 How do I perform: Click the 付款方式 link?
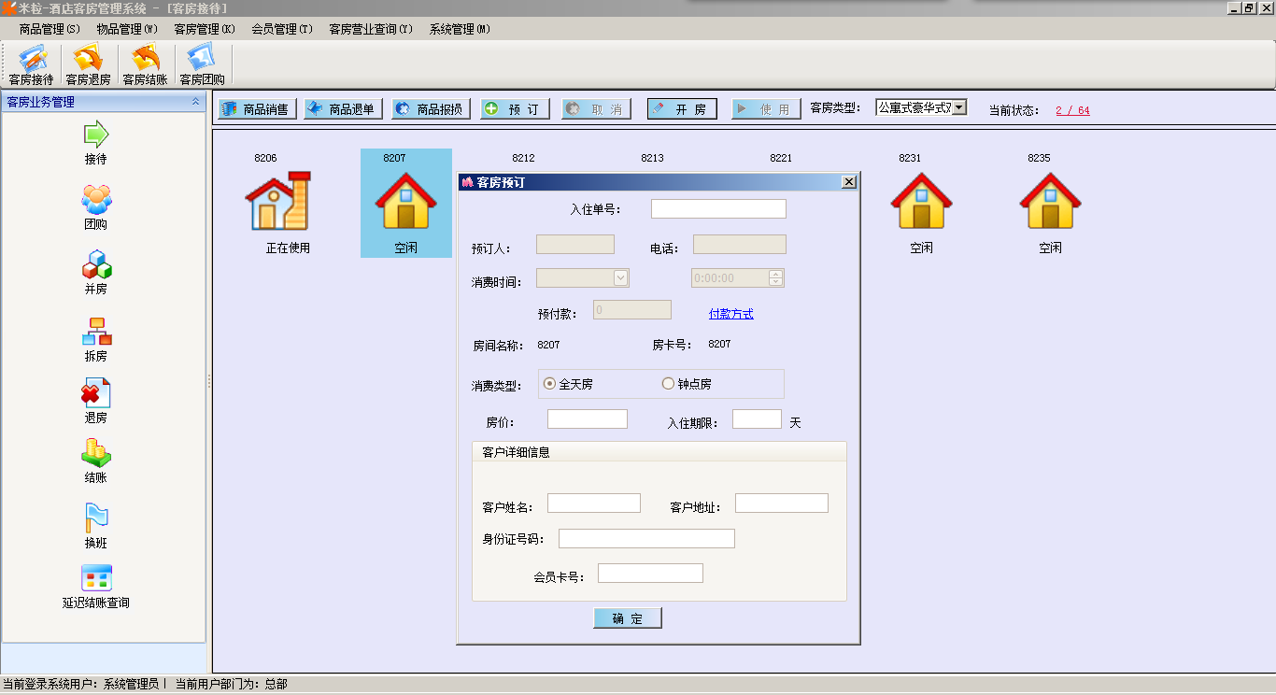[x=730, y=314]
